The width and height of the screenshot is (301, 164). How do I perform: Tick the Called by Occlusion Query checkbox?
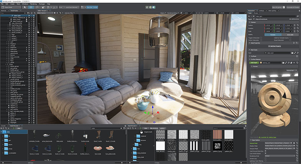(290, 38)
